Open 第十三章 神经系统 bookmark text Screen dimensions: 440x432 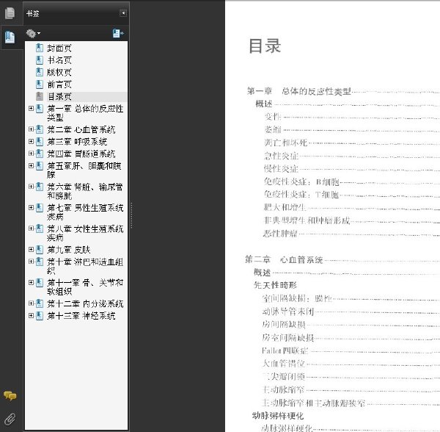pos(81,316)
